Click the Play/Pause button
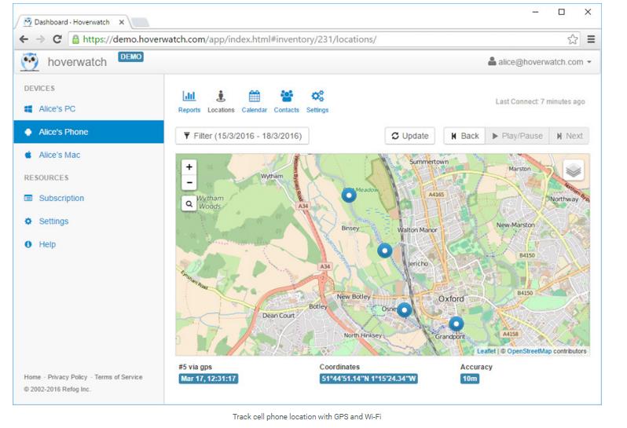Viewport: 627px width, 428px height. pyautogui.click(x=518, y=136)
